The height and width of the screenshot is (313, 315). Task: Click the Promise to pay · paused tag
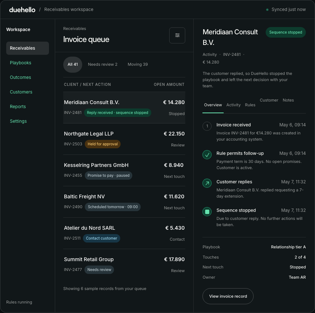click(x=109, y=175)
